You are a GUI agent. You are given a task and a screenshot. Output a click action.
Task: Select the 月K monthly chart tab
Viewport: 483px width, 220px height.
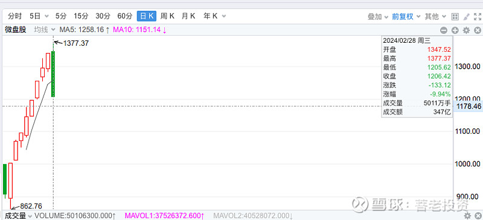[x=188, y=16]
